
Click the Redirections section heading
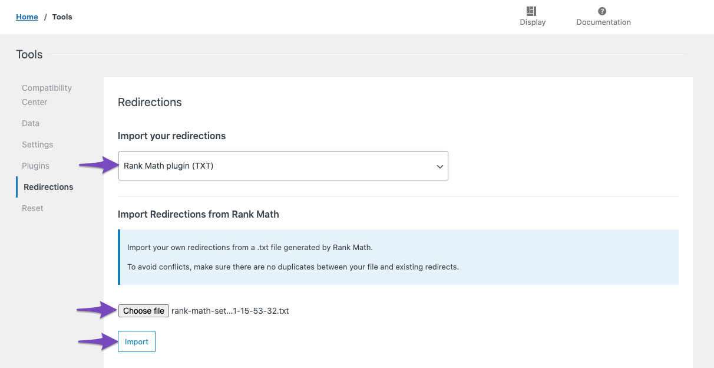(150, 102)
